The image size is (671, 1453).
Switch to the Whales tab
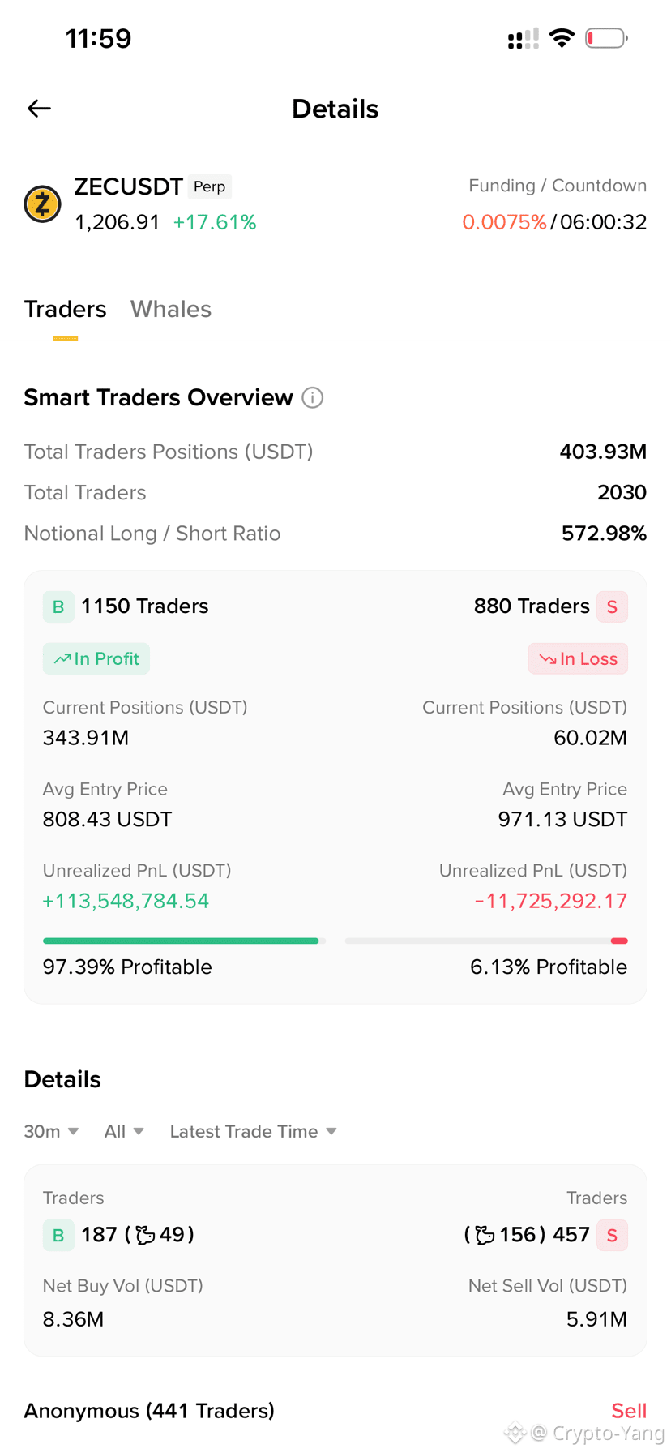[171, 309]
